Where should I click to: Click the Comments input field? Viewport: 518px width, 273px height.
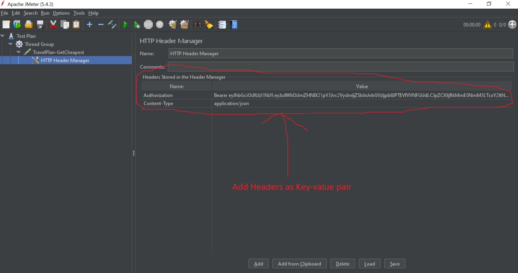[x=341, y=67]
